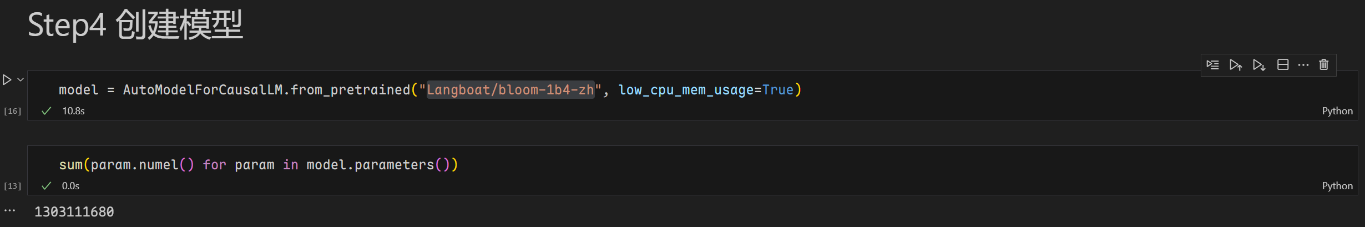
Task: Execute all cells above this one
Action: (1235, 65)
